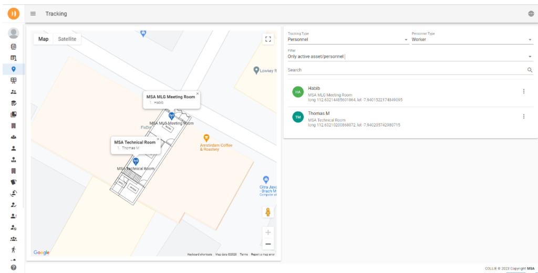Select the Habib list entry
The image size is (538, 273).
click(410, 94)
